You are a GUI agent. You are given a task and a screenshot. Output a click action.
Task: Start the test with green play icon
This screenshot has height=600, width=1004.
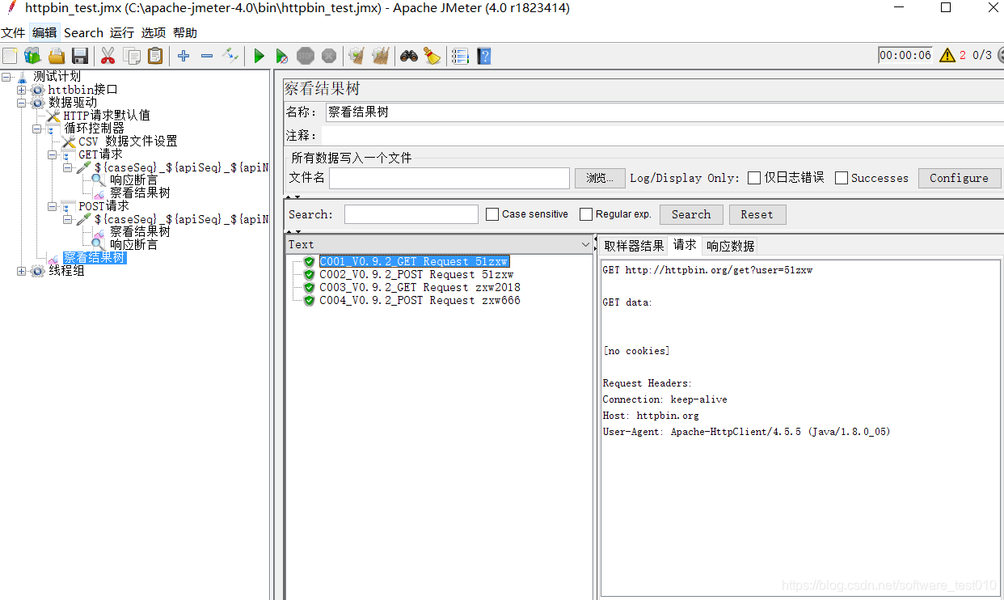(x=259, y=56)
